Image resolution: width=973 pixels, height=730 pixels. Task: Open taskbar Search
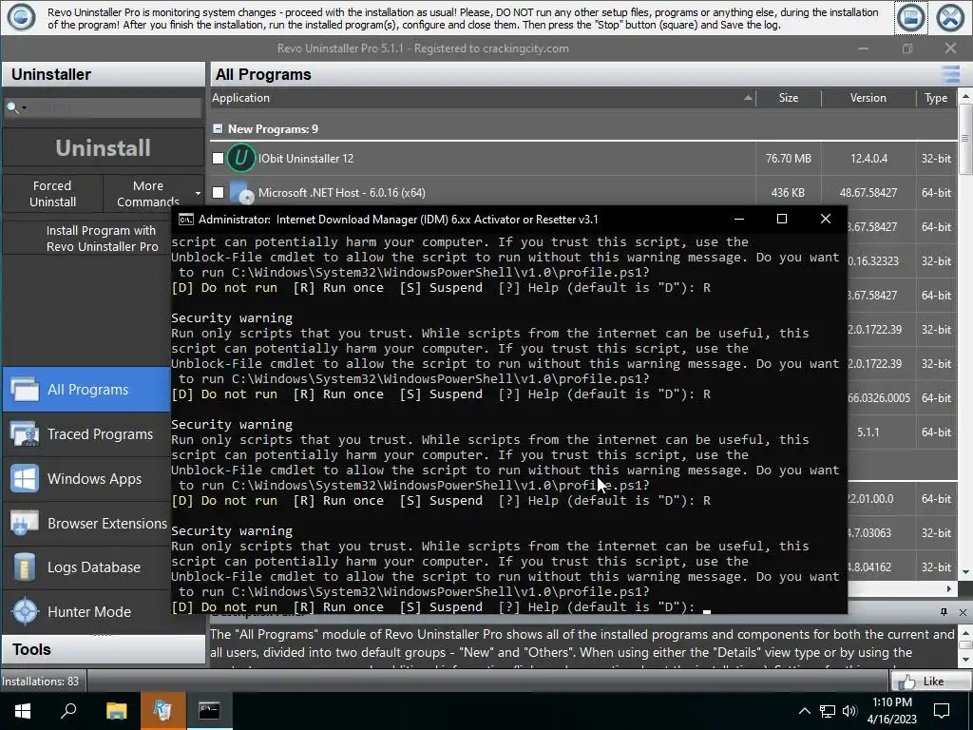click(x=68, y=711)
